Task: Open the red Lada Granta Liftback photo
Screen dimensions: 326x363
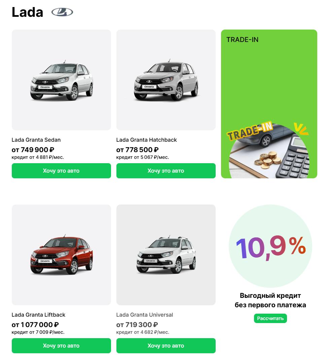Action: click(x=61, y=255)
